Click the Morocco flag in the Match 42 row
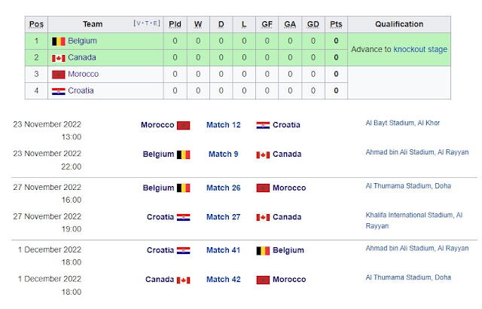 coord(263,280)
